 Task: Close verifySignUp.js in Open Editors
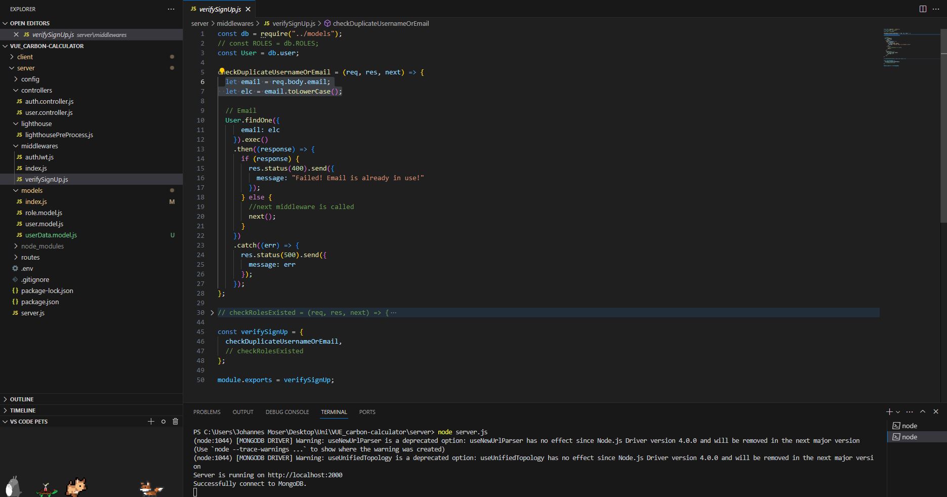pyautogui.click(x=16, y=34)
